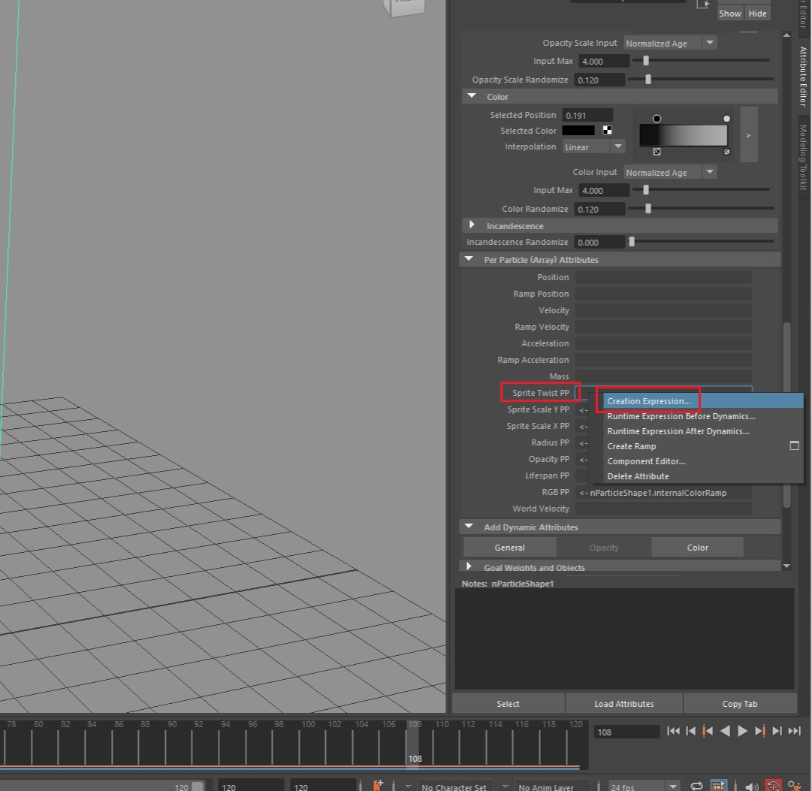The image size is (812, 791).
Task: Step back one frame
Action: [690, 731]
